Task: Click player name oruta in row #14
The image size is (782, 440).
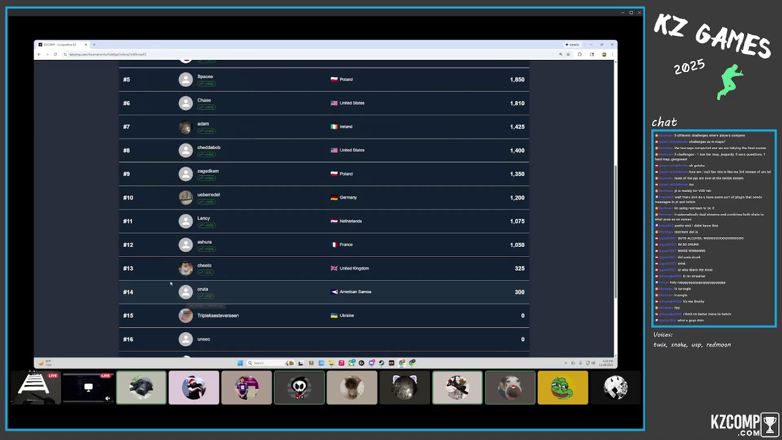Action: (202, 289)
